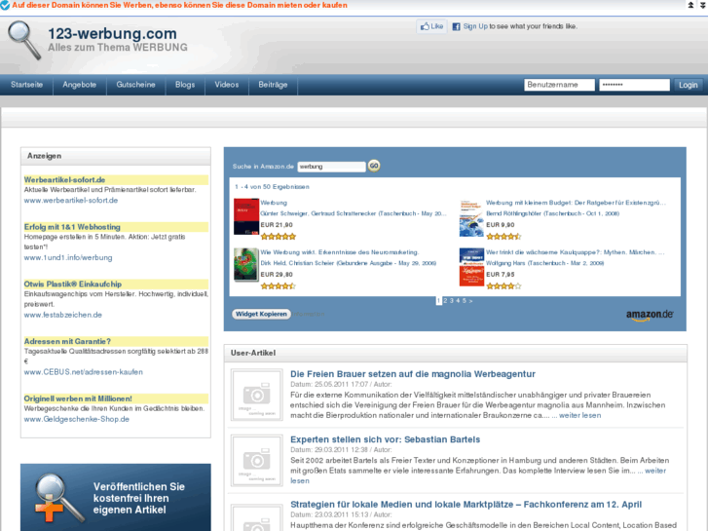The width and height of the screenshot is (708, 531).
Task: Click the amazon.de logo in widget
Action: pyautogui.click(x=650, y=315)
